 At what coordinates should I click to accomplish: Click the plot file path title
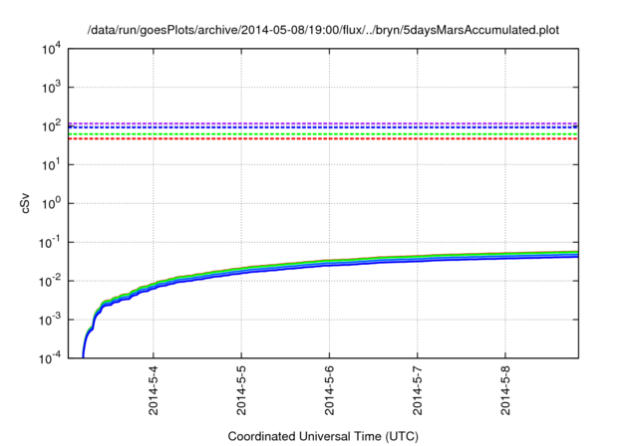[323, 30]
